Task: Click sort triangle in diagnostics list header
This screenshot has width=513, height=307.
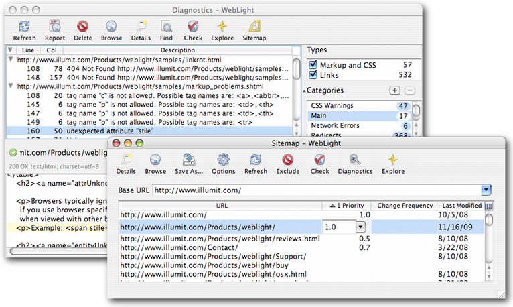Action: tap(11, 50)
